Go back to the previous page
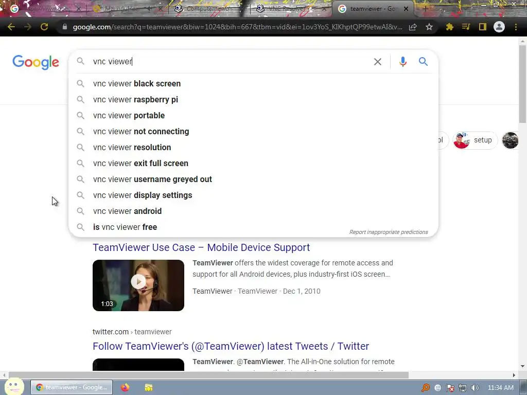The height and width of the screenshot is (395, 527). click(x=11, y=27)
